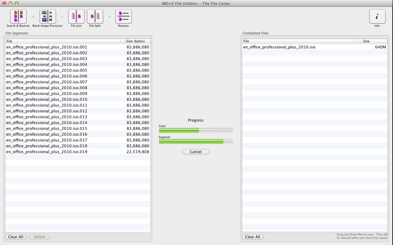Select segment en_office_professional_plus_2010.iso.018
The image size is (393, 245).
point(78,146)
